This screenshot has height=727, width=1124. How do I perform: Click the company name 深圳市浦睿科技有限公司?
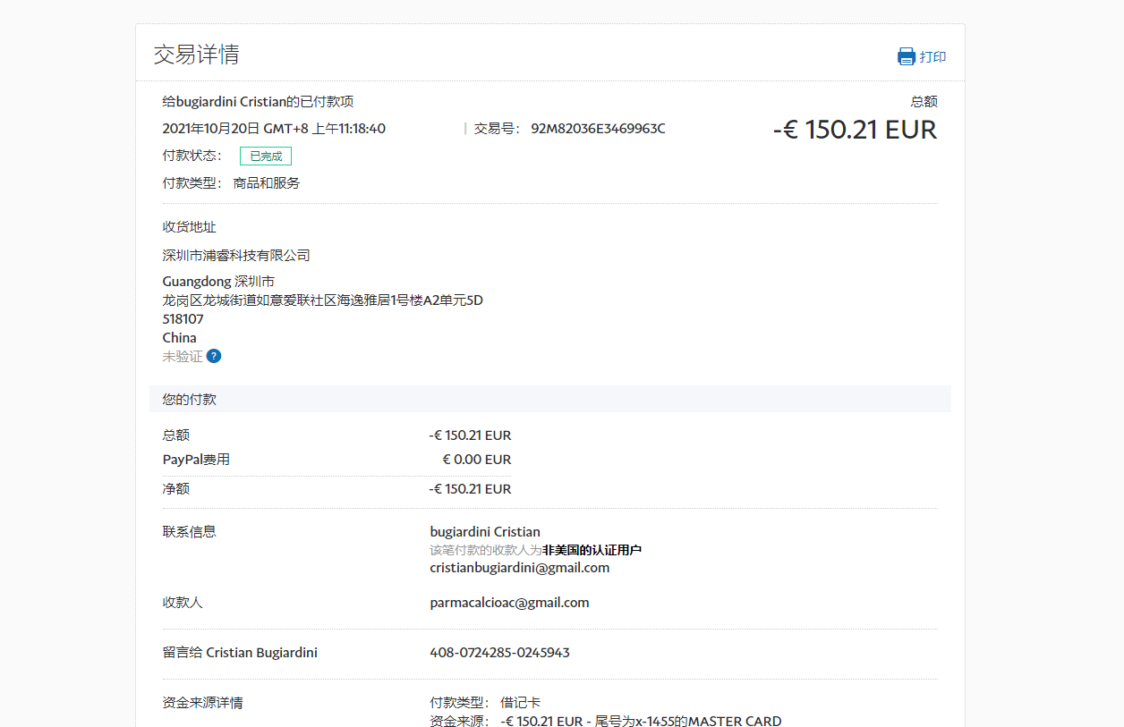pyautogui.click(x=236, y=255)
